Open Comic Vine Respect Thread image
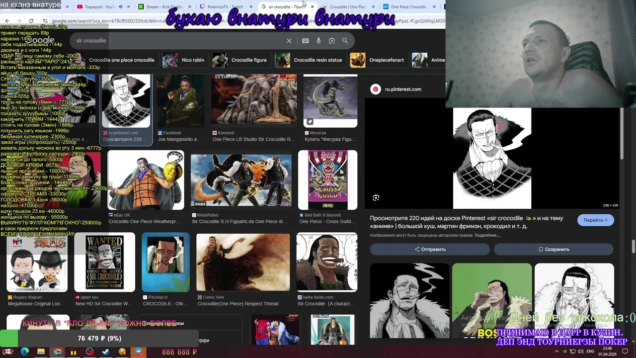This screenshot has width=636, height=358. pos(243,262)
